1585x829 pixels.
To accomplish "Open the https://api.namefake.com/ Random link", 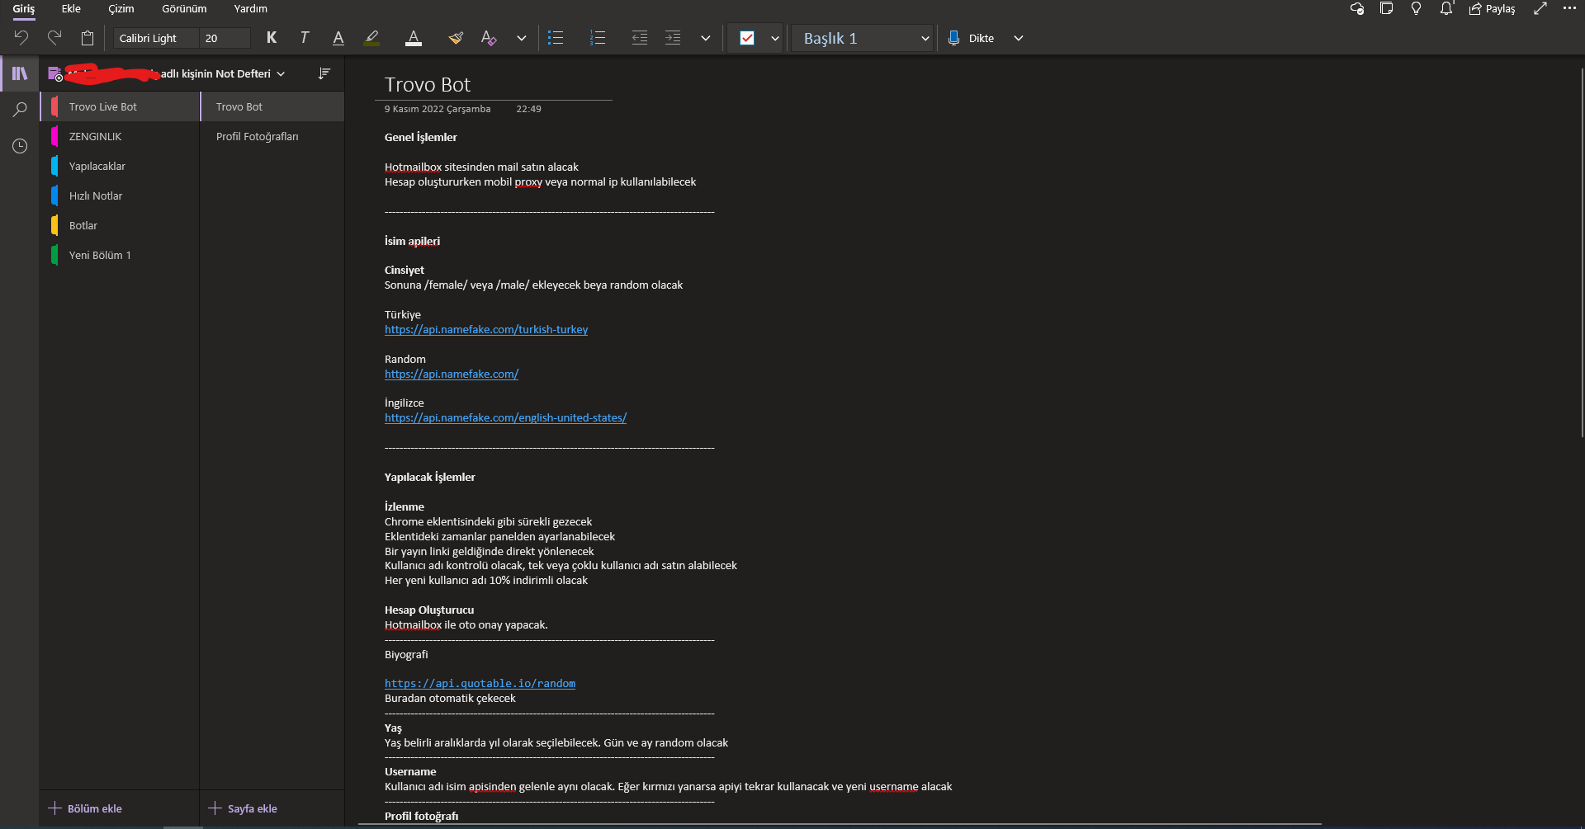I will tap(452, 374).
